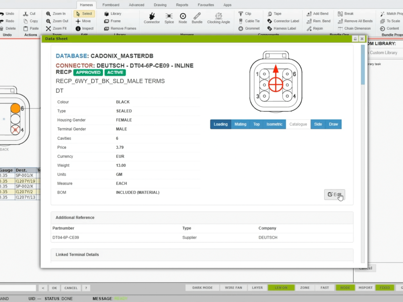The height and width of the screenshot is (302, 403).
Task: Open the Clocking Angle tool
Action: [x=218, y=18]
